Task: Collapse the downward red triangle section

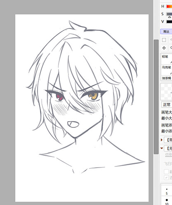Action: (x=162, y=148)
